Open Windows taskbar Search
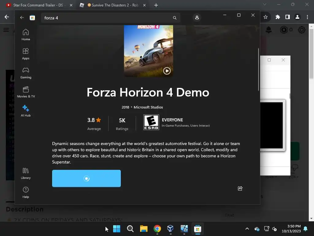Image resolution: width=314 pixels, height=236 pixels. coord(130,229)
